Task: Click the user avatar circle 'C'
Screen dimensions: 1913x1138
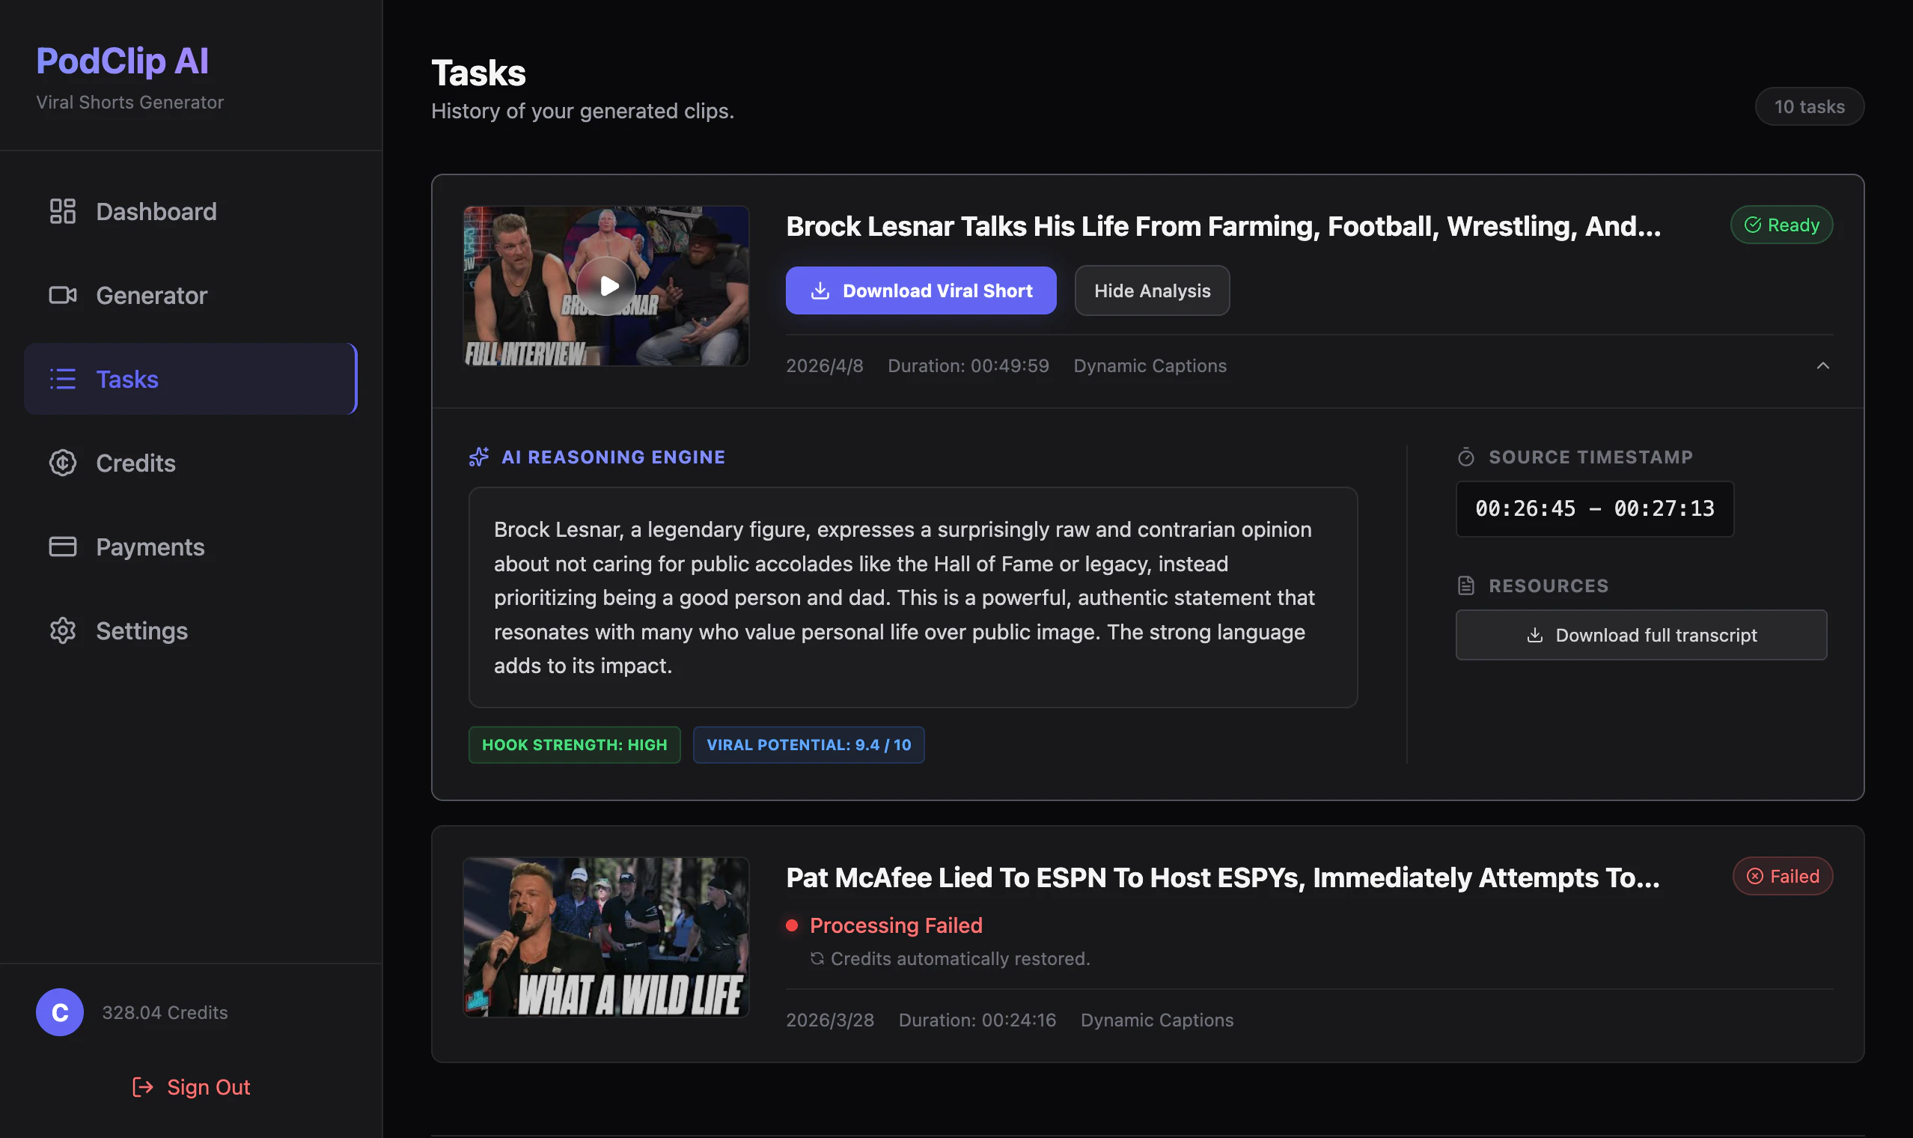Action: pyautogui.click(x=60, y=1012)
